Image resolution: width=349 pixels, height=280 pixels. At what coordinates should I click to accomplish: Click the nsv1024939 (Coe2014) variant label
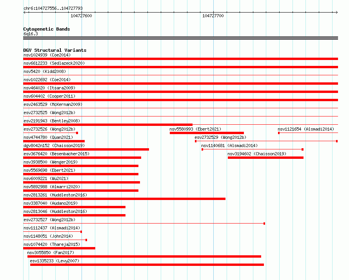click(47, 55)
